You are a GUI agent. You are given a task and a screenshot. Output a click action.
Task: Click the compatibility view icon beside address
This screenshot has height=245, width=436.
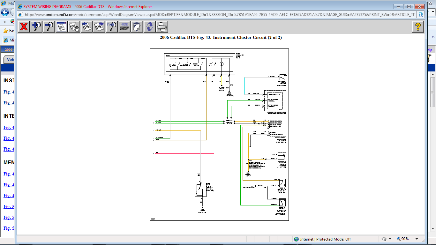point(421,15)
